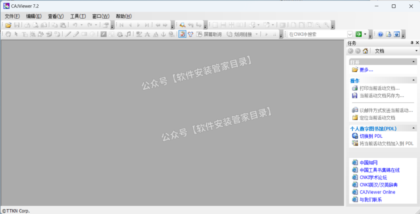Click 切换到 PDL link

click(x=371, y=136)
